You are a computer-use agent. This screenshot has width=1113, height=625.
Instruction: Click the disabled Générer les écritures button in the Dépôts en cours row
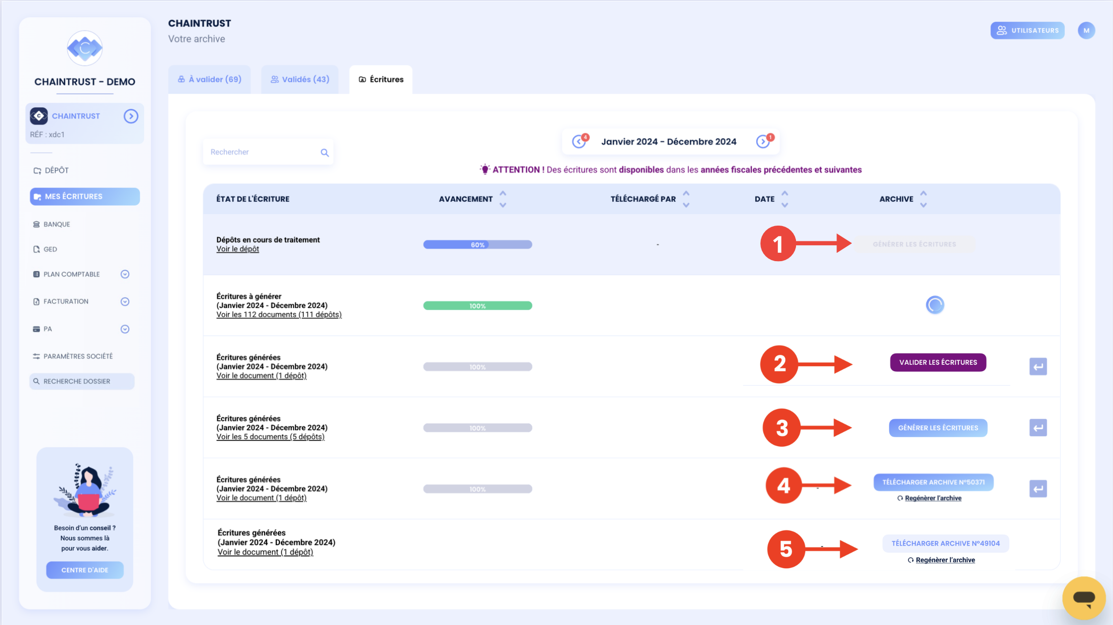[x=914, y=244]
